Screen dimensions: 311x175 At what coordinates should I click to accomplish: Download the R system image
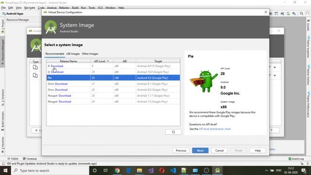(57, 66)
